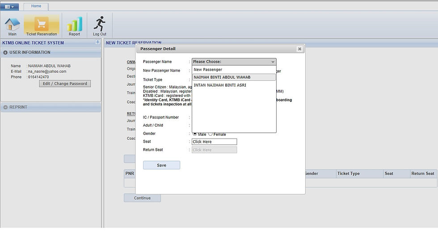Click the phone number 0164142470

pos(38,77)
